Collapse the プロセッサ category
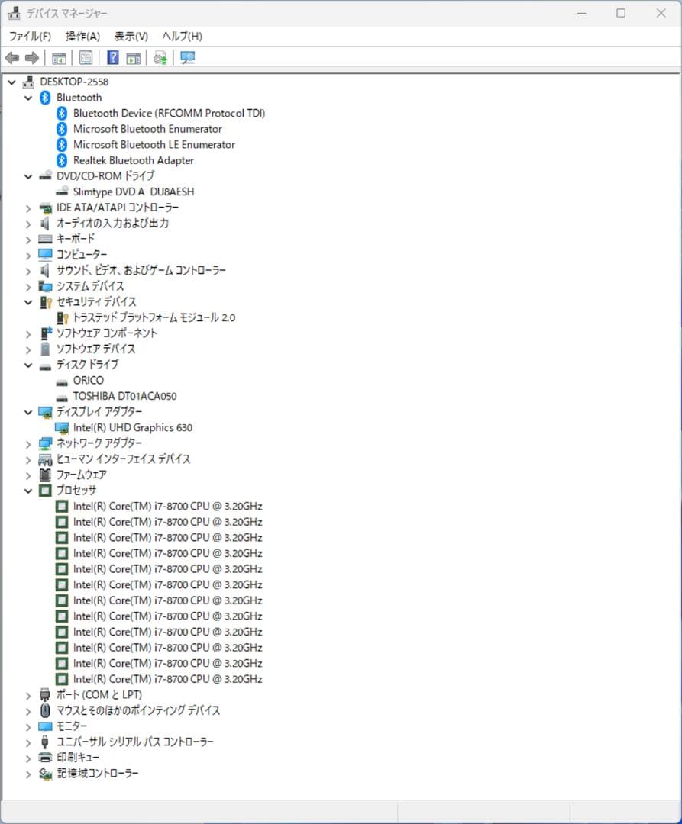The width and height of the screenshot is (682, 824). (28, 490)
